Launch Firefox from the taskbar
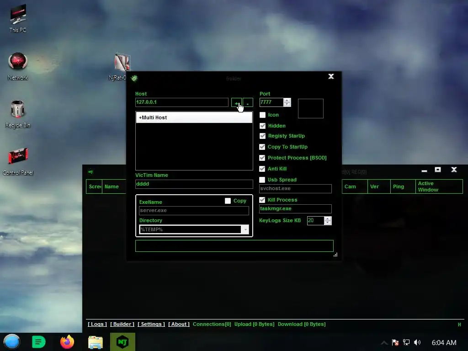Screen dimensions: 468x351 tap(67, 342)
